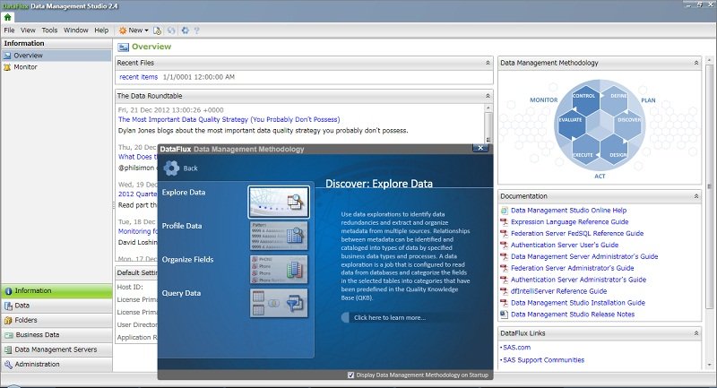Collapse the Data Management Methodology panel

coord(696,63)
